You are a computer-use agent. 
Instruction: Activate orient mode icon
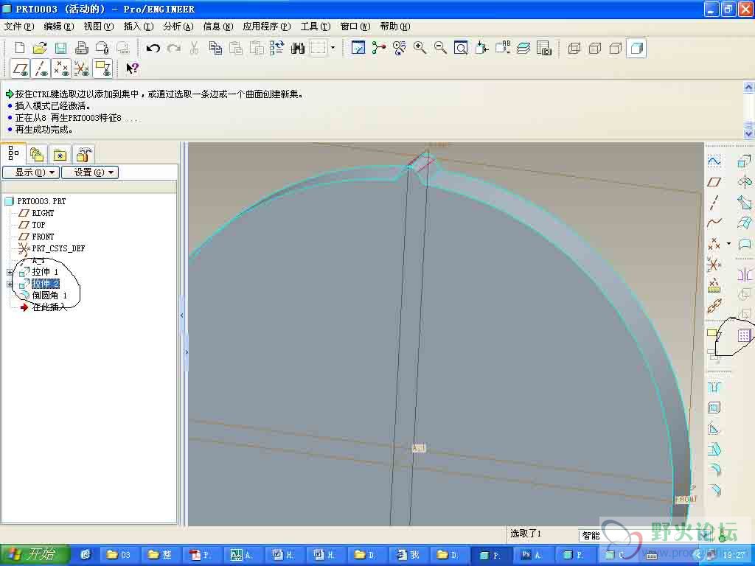(399, 48)
